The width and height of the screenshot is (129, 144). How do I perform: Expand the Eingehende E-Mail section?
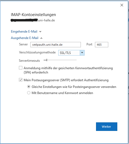[26, 32]
